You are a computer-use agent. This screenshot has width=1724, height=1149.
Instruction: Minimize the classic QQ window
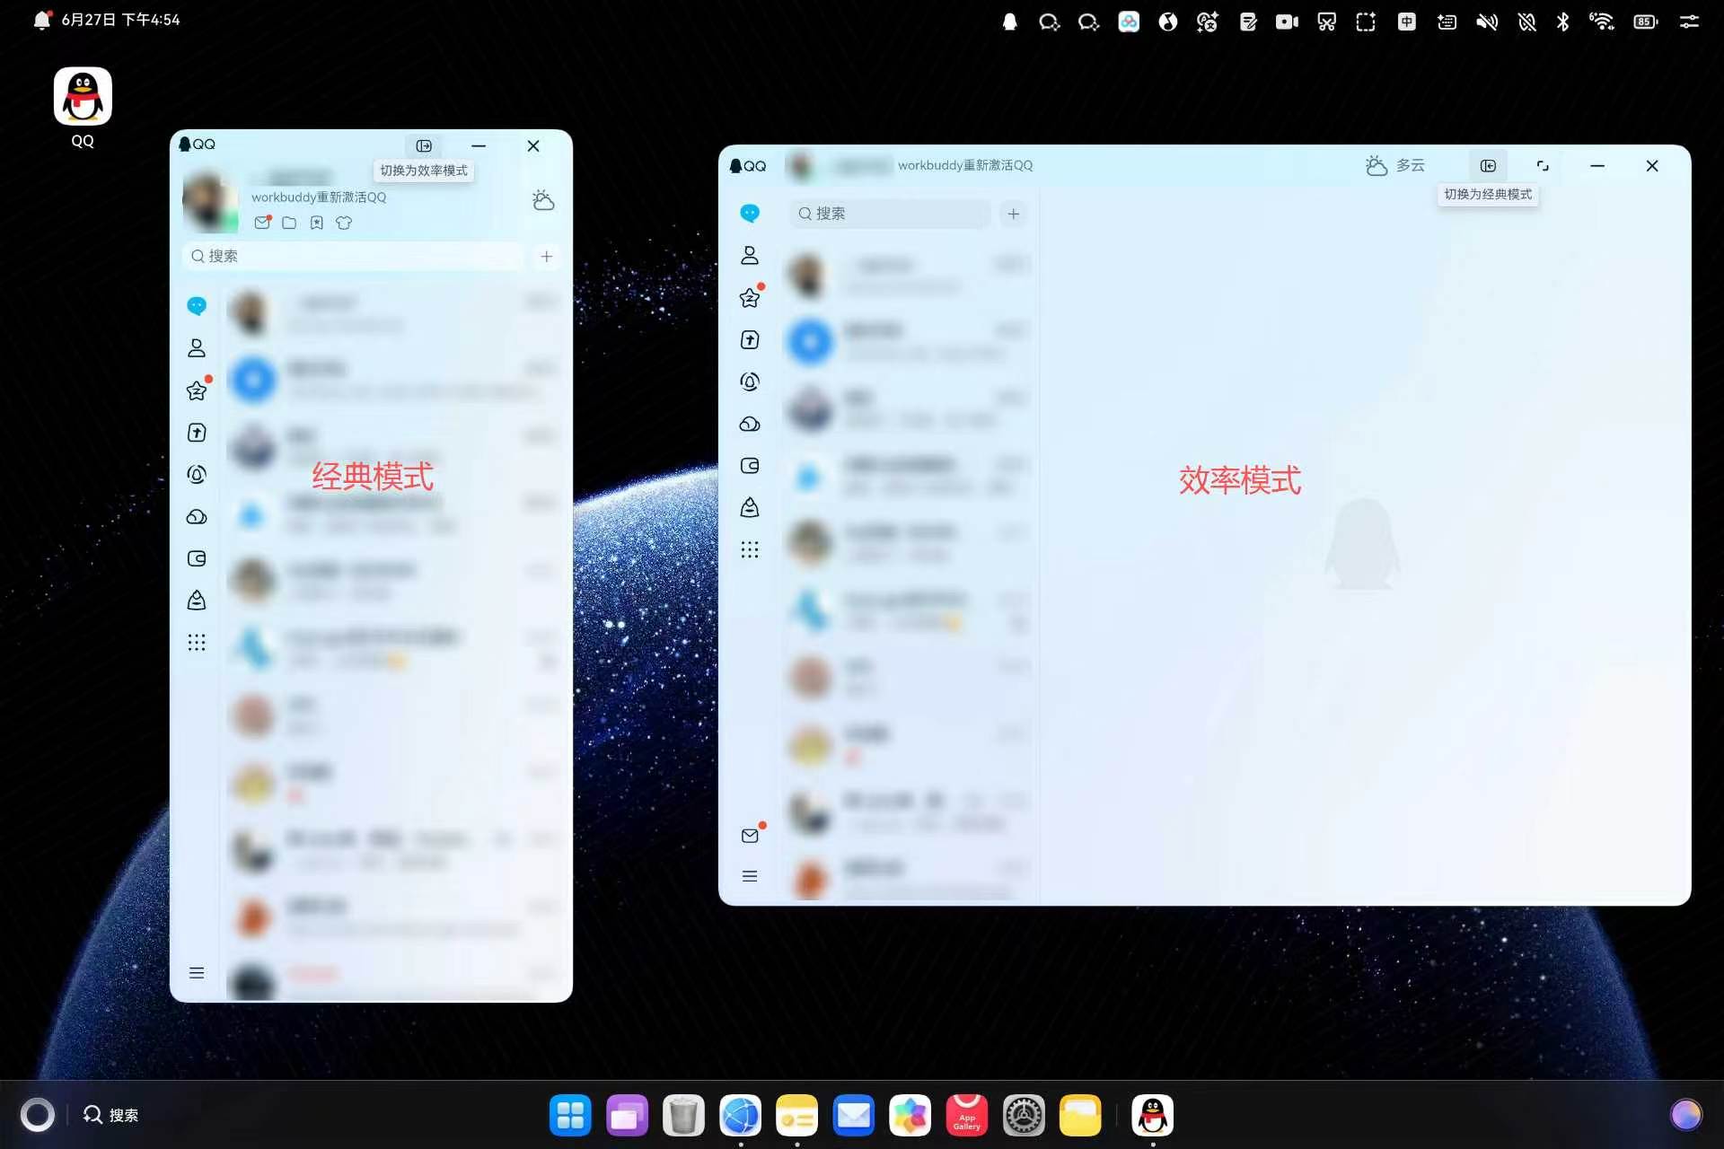479,145
